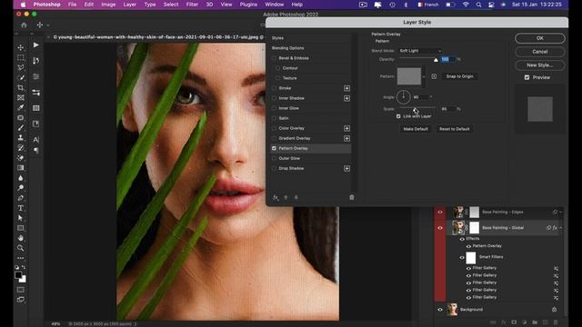Click the Home icon in options bar
This screenshot has width=582, height=327.
(x=24, y=25)
